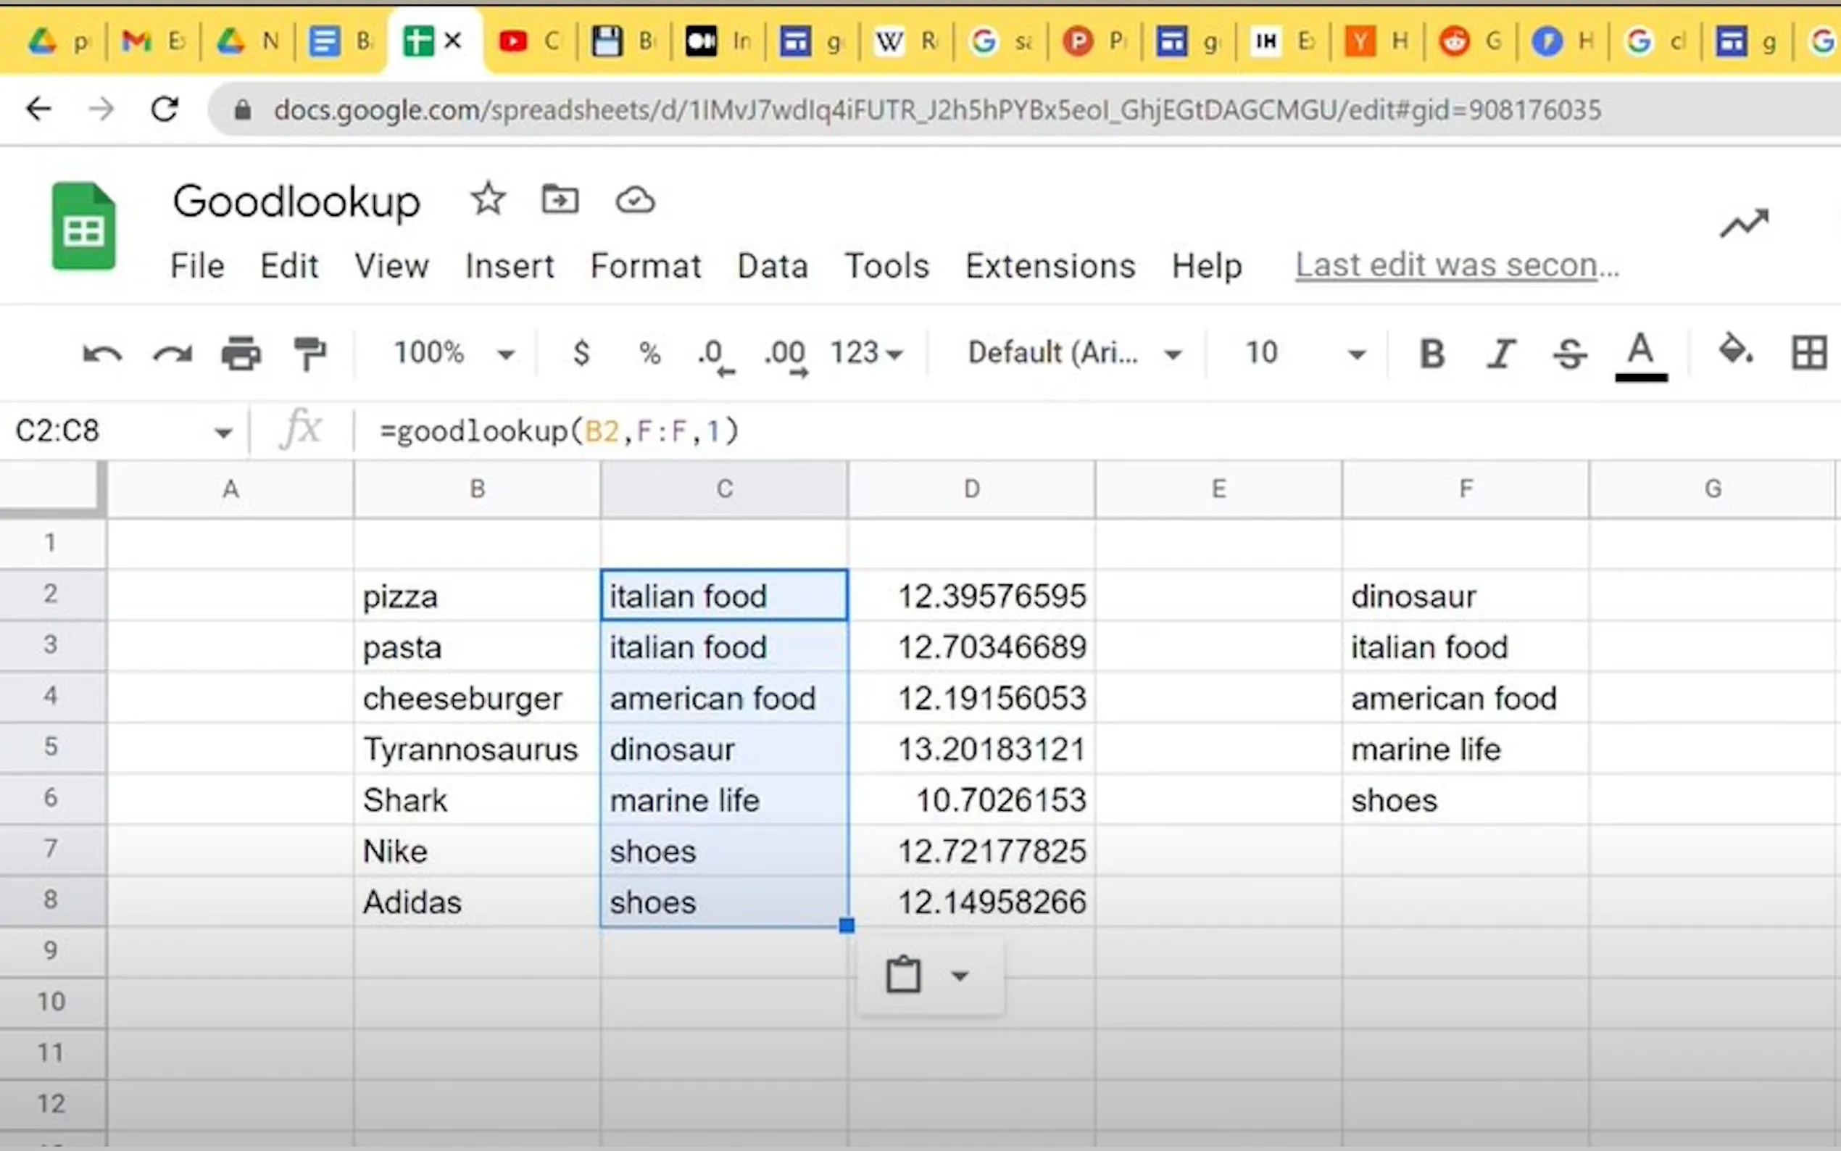
Task: Toggle strikethrough formatting
Action: click(x=1570, y=352)
